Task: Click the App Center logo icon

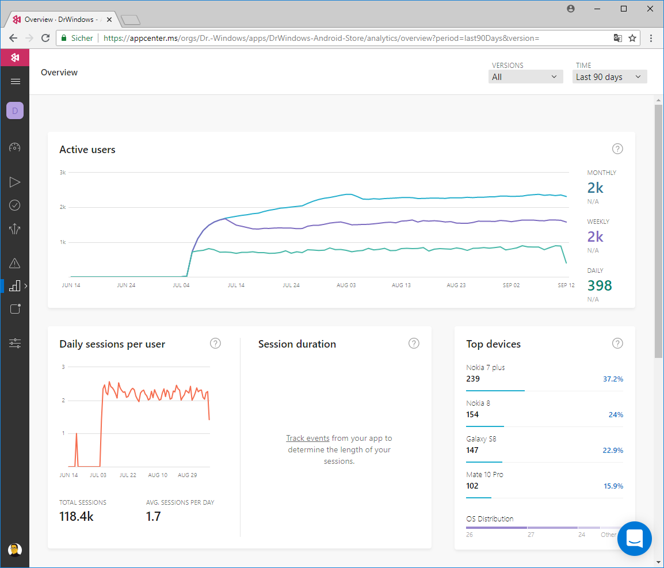Action: tap(15, 57)
